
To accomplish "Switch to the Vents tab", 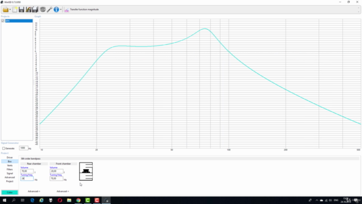I will (10, 165).
